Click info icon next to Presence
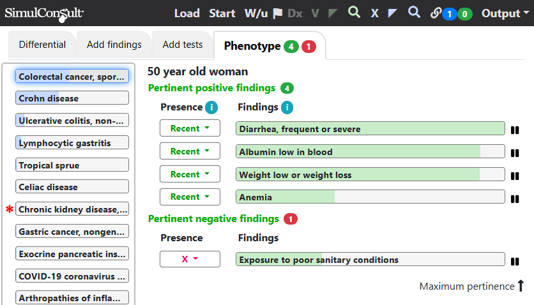Image resolution: width=534 pixels, height=305 pixels. point(211,107)
